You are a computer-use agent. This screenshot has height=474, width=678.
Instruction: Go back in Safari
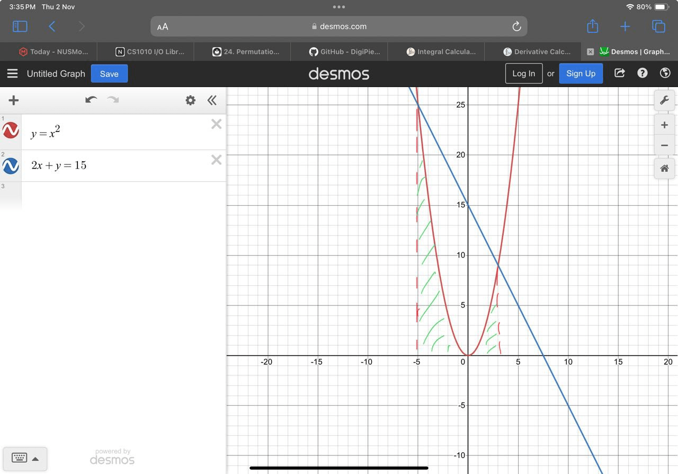point(52,26)
